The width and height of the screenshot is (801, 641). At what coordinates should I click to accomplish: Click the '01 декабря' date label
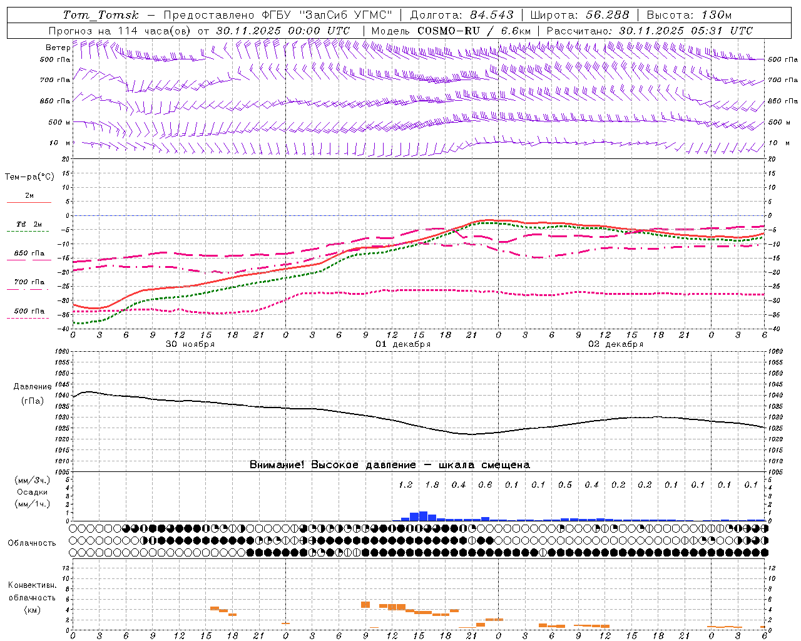(403, 344)
